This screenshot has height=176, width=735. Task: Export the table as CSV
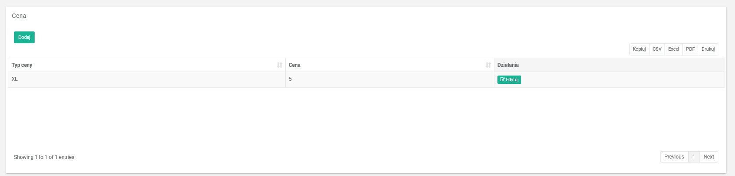[657, 49]
